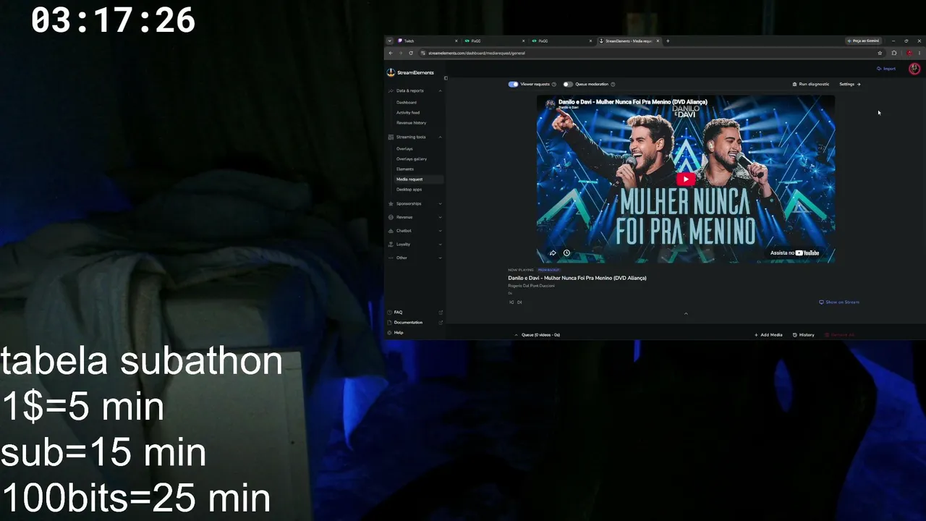The image size is (926, 521).
Task: Click Run diagnostic button
Action: [811, 84]
